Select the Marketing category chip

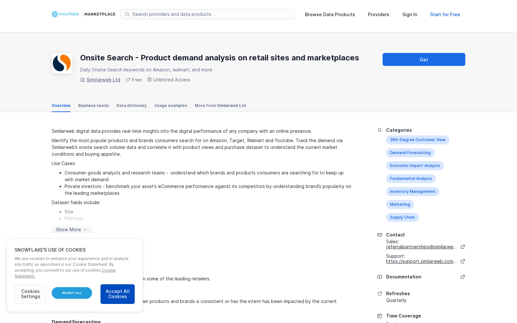click(400, 204)
